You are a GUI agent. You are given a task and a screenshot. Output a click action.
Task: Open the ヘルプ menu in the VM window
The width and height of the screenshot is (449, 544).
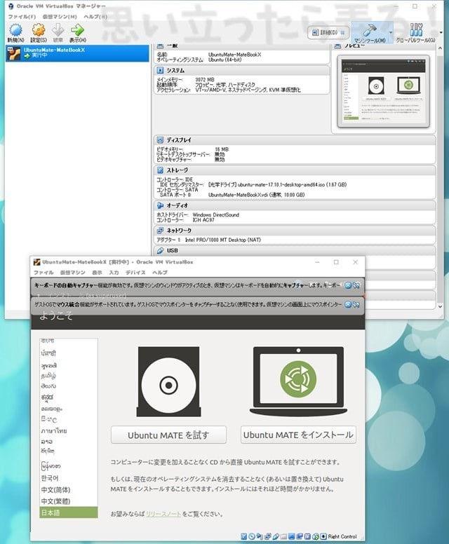tap(160, 272)
